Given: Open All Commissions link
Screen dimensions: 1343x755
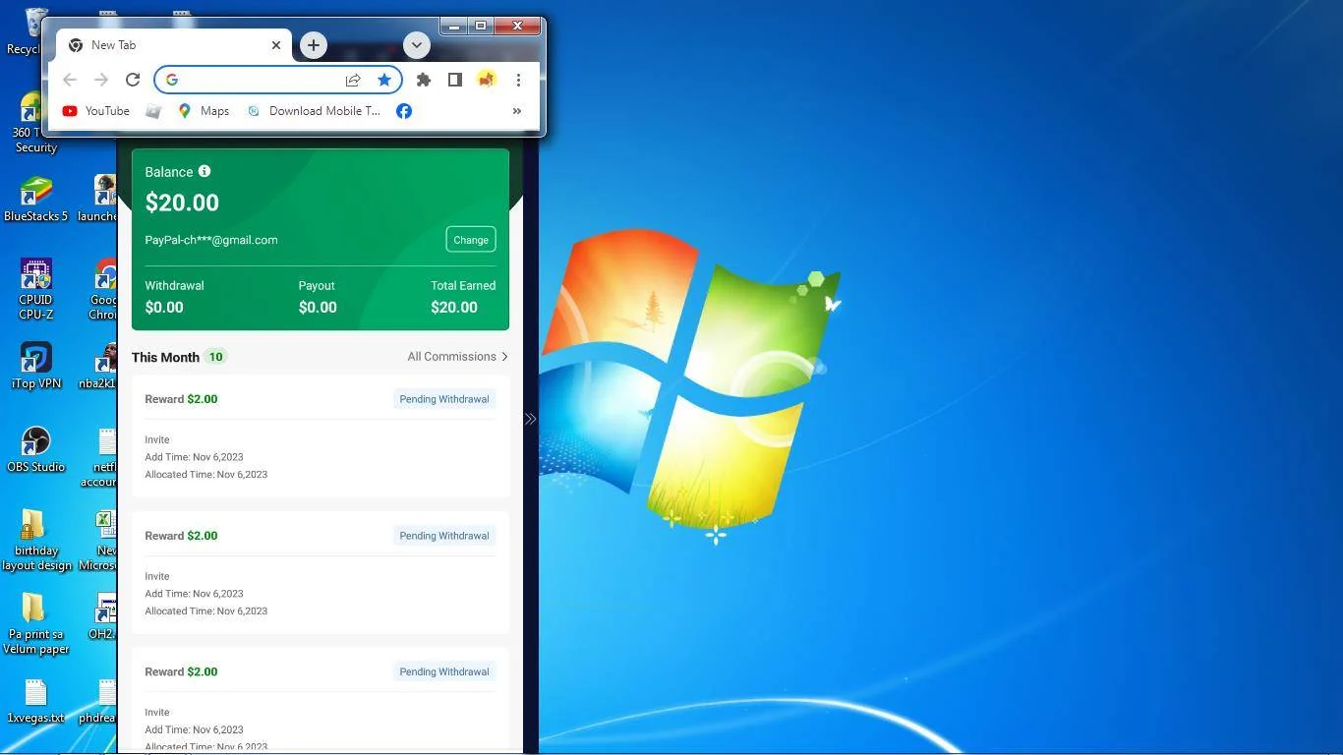Looking at the screenshot, I should pos(458,357).
